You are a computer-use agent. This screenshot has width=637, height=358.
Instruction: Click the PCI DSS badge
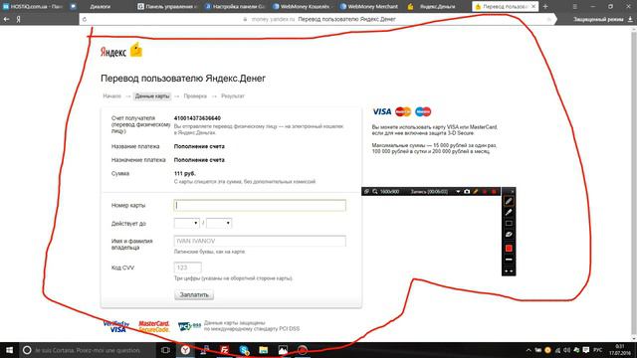[189, 326]
